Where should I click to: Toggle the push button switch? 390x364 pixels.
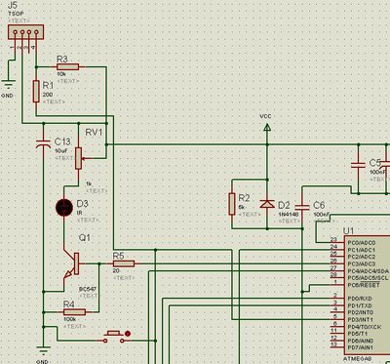point(114,338)
